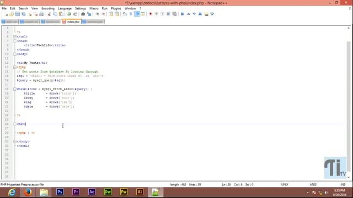Click the $query = mysql_query line
The height and width of the screenshot is (198, 353).
(x=41, y=80)
